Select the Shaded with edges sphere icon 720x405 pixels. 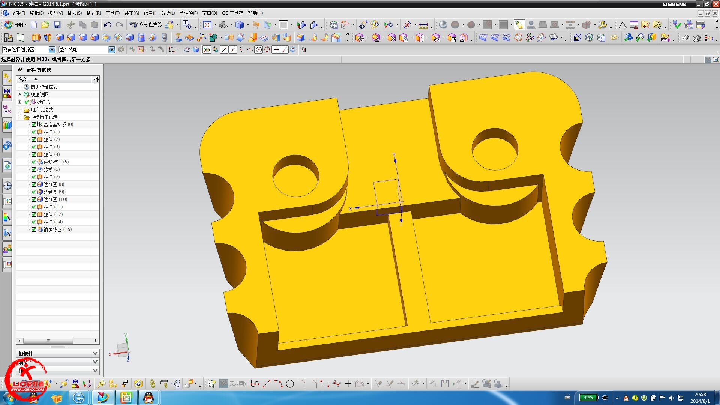click(443, 25)
